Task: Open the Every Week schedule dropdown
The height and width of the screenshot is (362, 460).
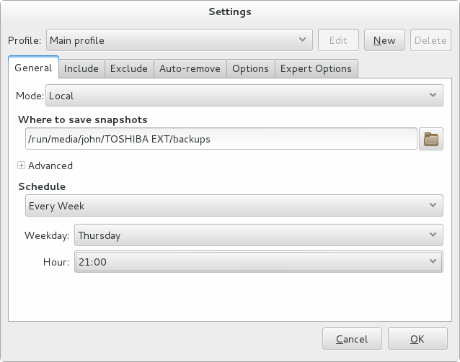Action: [233, 206]
